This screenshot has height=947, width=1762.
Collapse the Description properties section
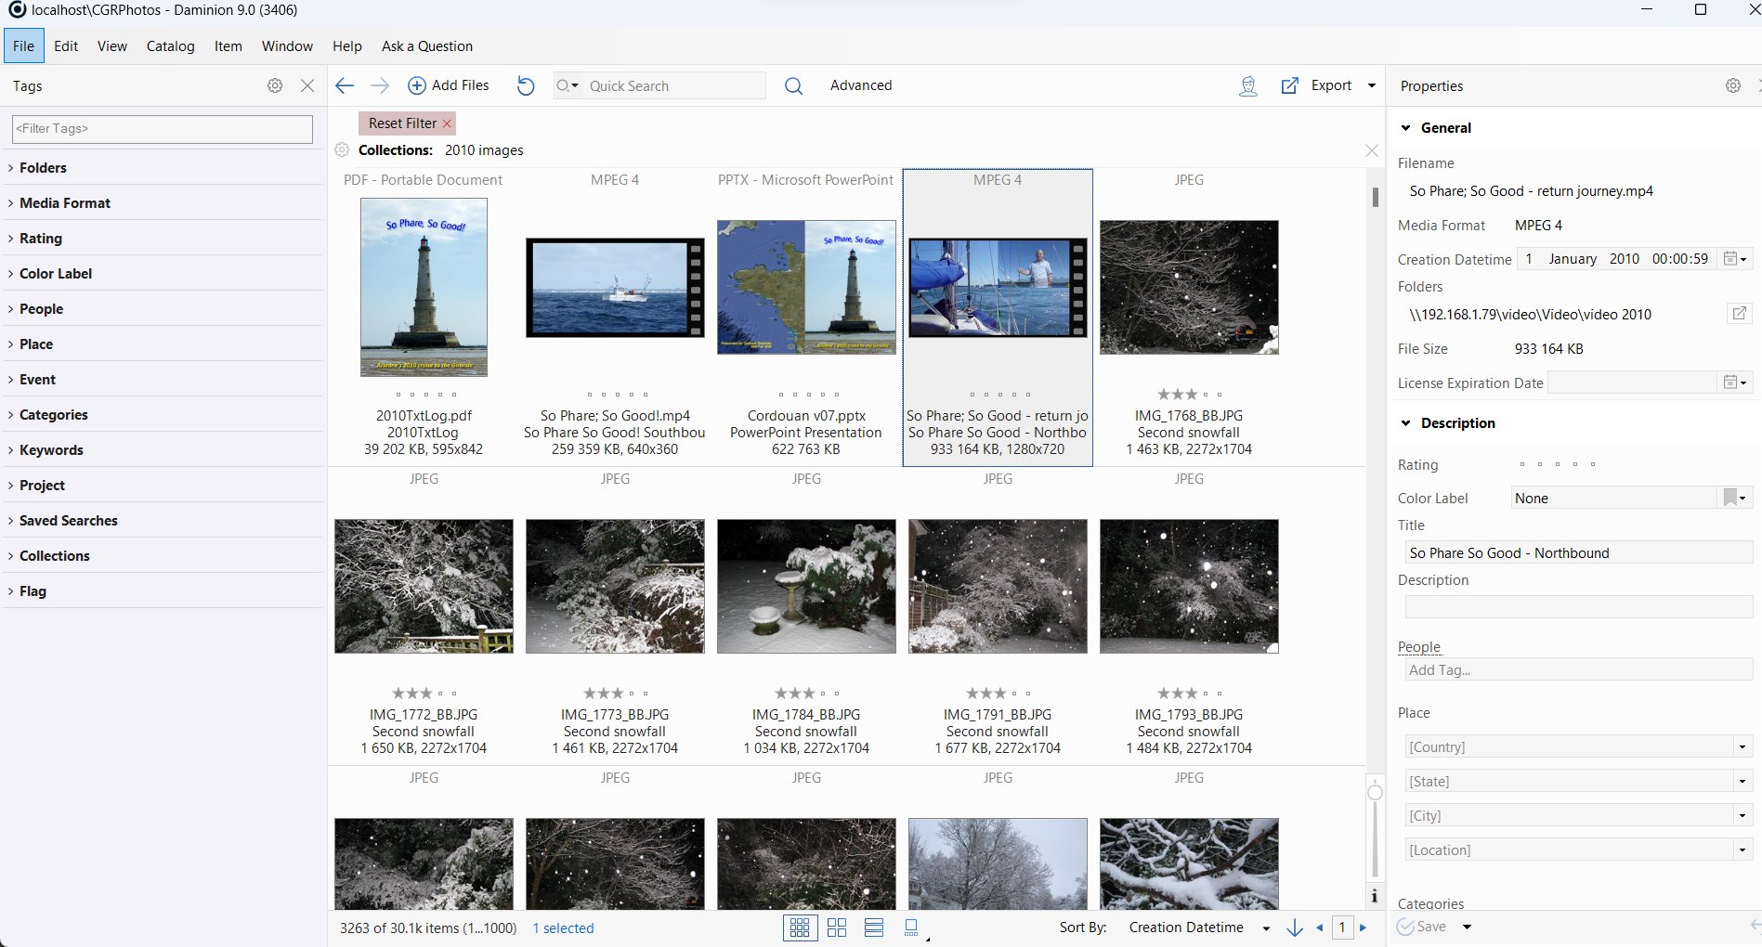click(1406, 423)
